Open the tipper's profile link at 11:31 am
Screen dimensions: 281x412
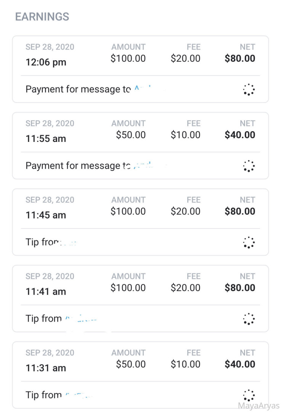pos(78,395)
